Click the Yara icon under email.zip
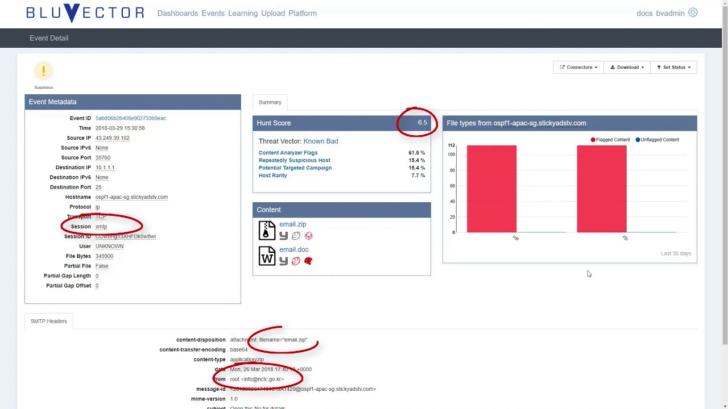Screen dimensions: 728x409 tap(283, 236)
